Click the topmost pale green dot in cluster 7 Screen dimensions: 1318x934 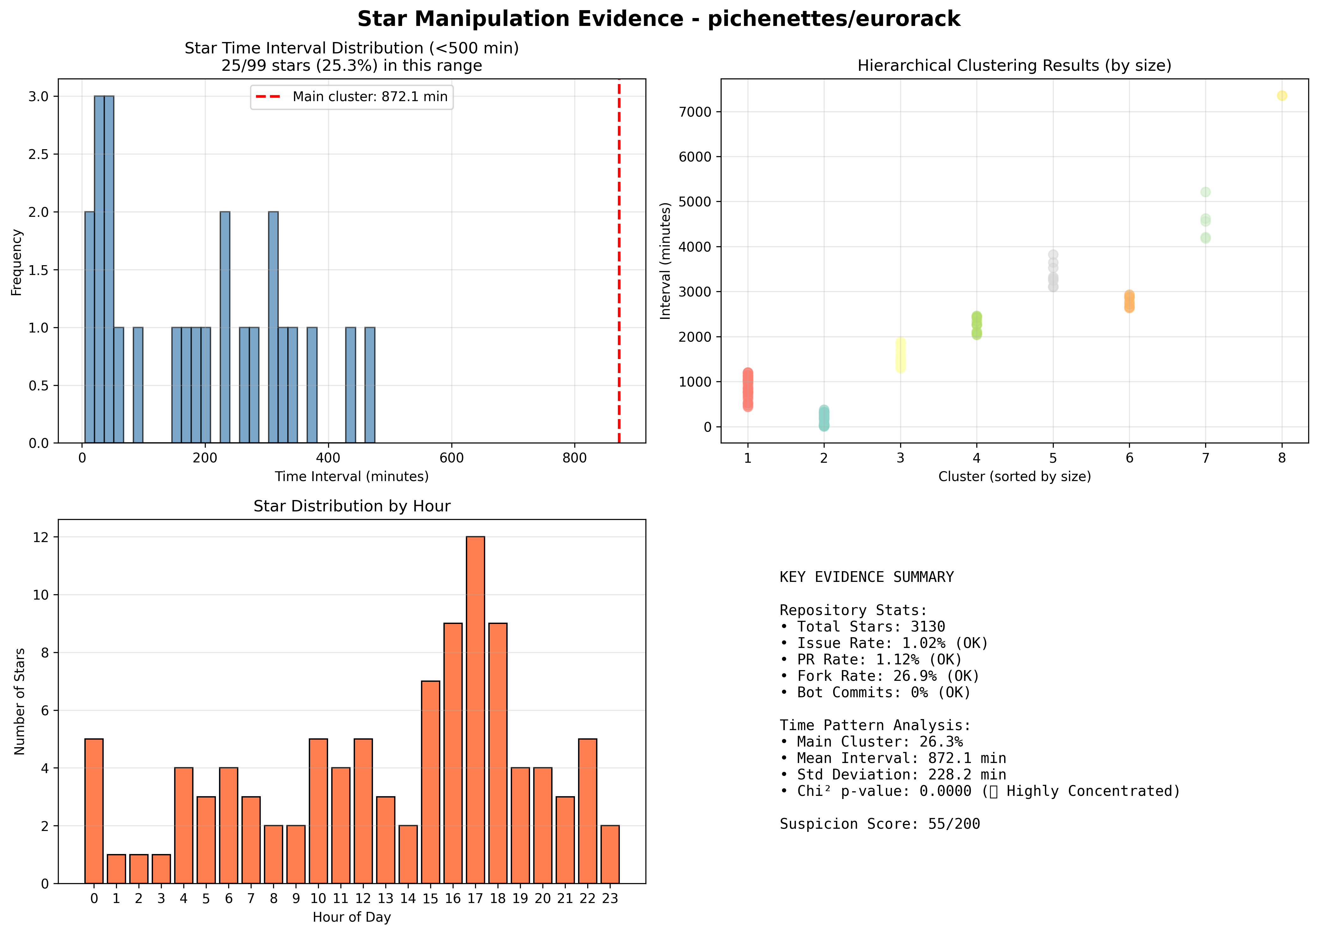[1205, 192]
